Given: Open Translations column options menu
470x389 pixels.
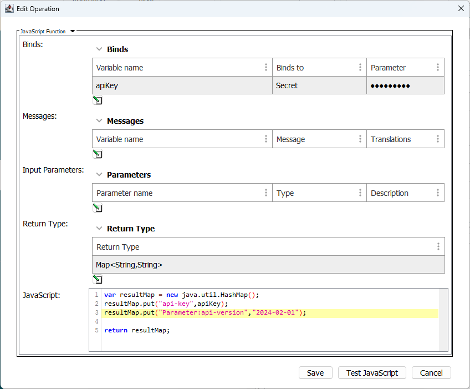Looking at the screenshot, I should (438, 139).
